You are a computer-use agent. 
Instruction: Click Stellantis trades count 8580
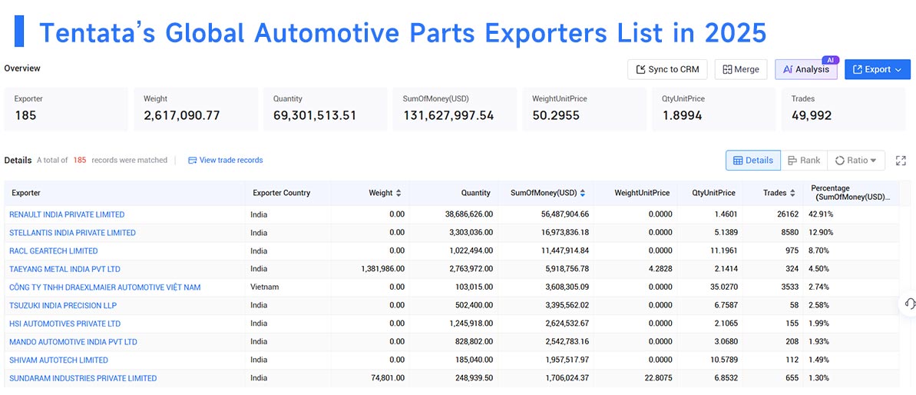tap(789, 233)
